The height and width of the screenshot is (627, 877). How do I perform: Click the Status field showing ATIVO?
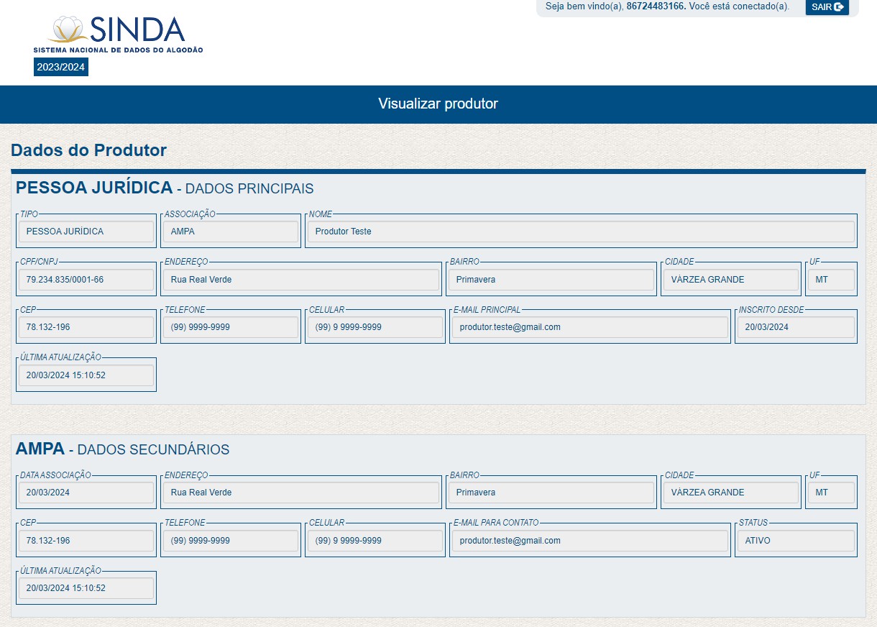tap(796, 541)
